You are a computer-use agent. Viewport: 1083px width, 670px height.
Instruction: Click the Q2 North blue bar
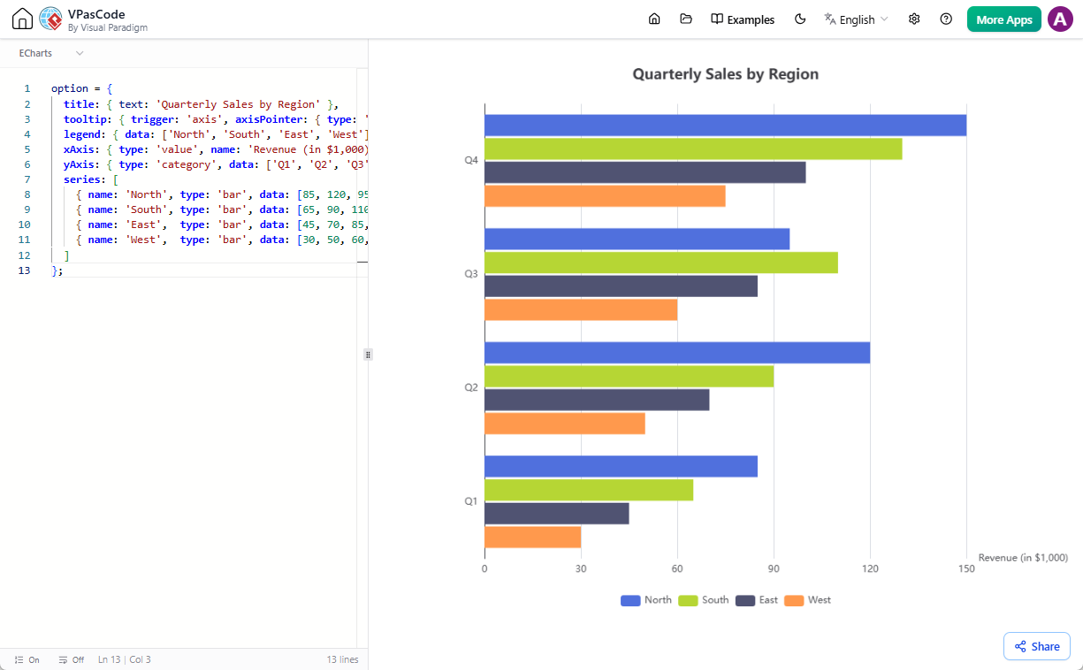(677, 353)
